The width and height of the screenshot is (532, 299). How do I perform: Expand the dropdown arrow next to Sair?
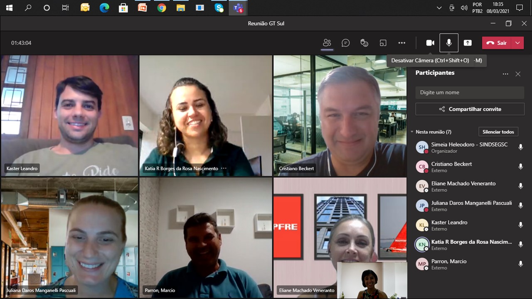tap(517, 43)
